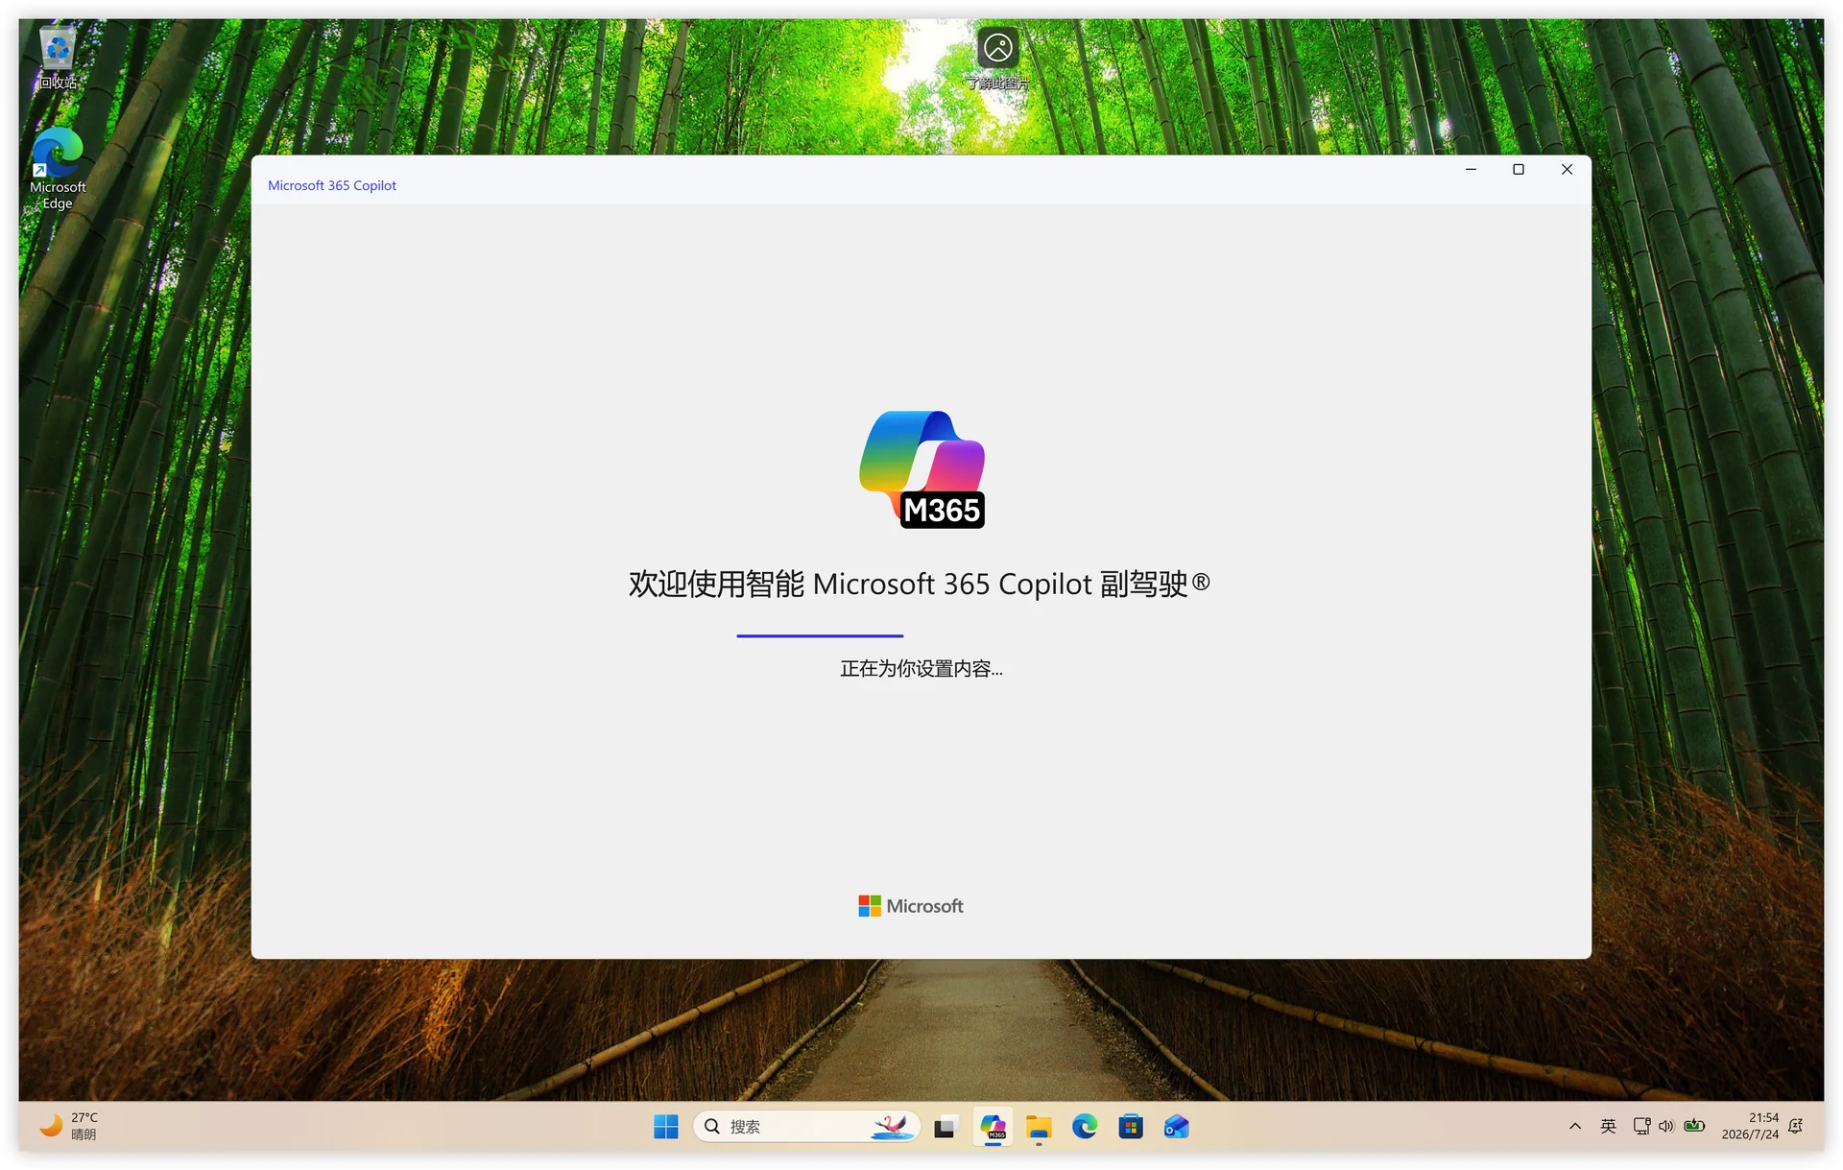This screenshot has width=1843, height=1170.
Task: Open Task View from the taskbar
Action: tap(945, 1127)
